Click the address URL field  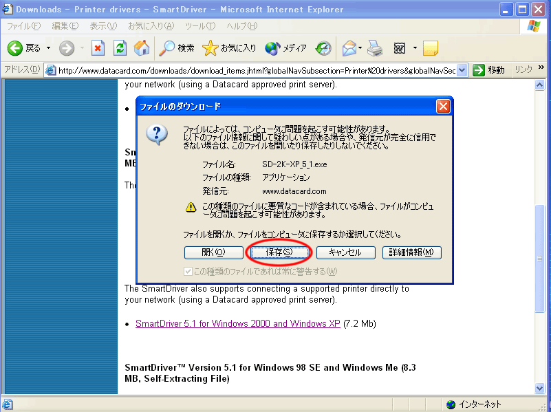(x=257, y=71)
